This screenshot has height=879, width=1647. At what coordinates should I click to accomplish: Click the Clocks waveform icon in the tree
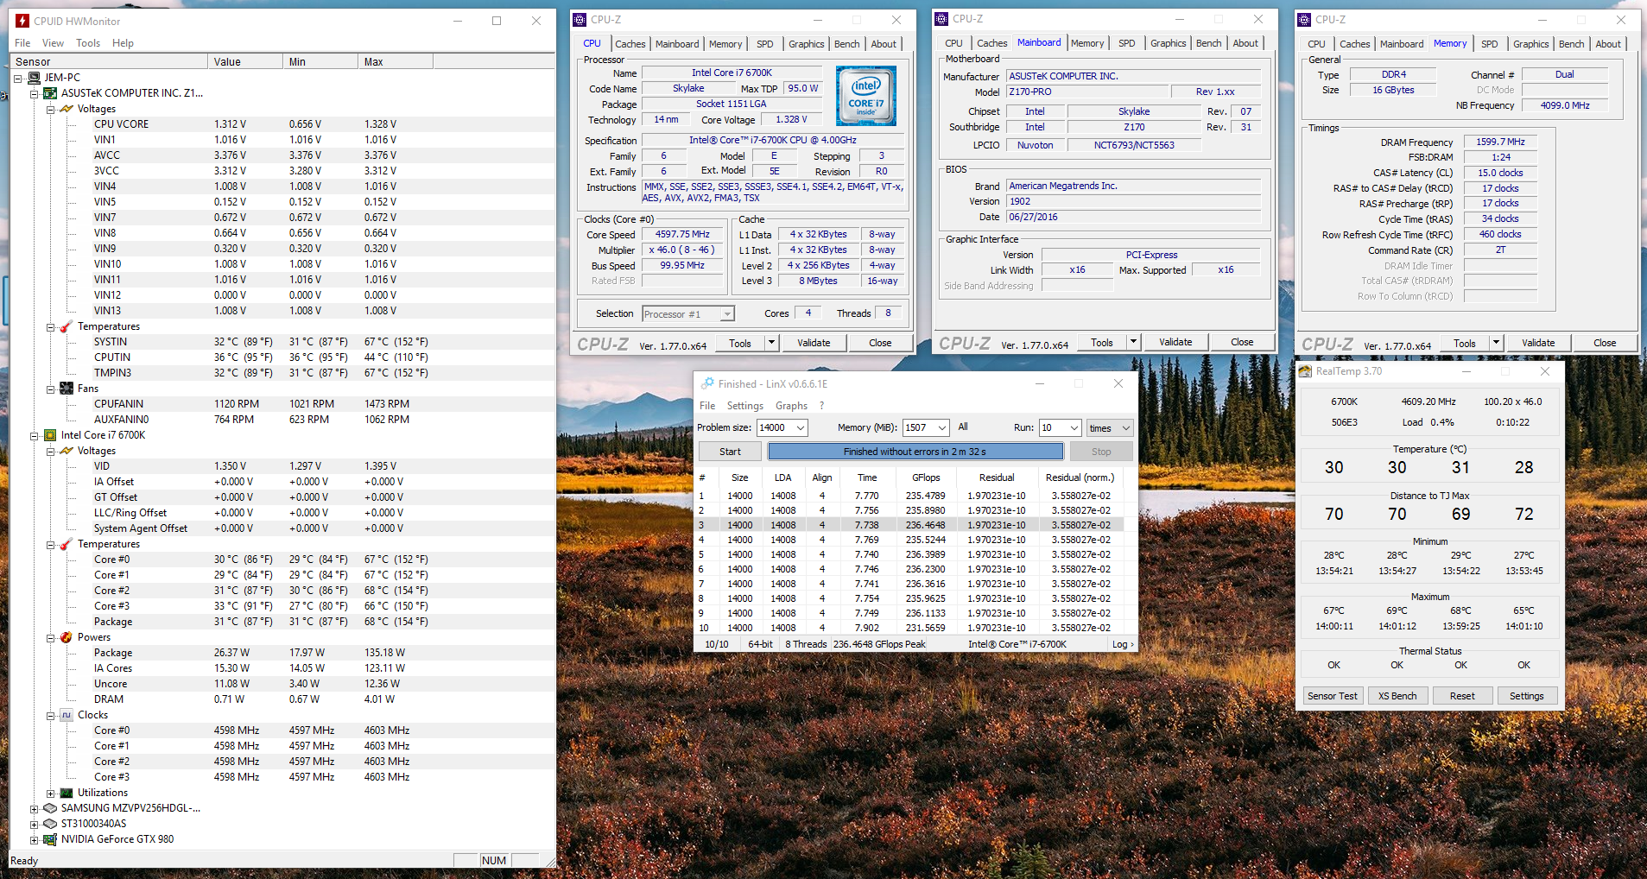coord(67,715)
